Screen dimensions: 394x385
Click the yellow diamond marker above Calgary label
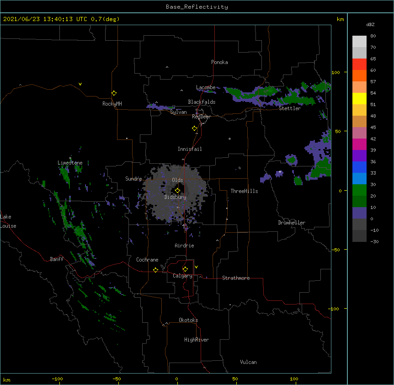point(185,269)
